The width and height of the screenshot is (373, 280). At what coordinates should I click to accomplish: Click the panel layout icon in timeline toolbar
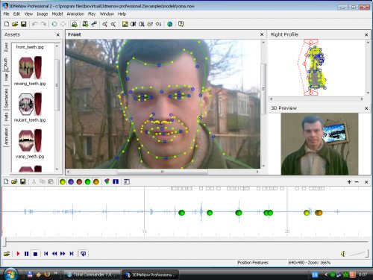pyautogui.click(x=127, y=181)
